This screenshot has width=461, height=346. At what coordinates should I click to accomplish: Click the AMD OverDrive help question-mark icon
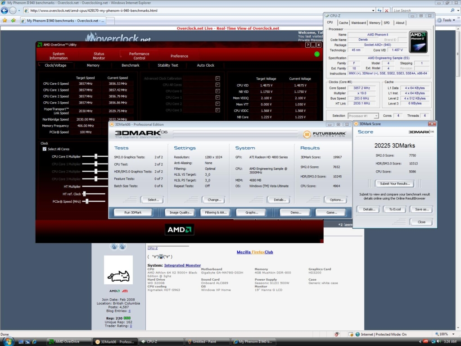(x=307, y=45)
